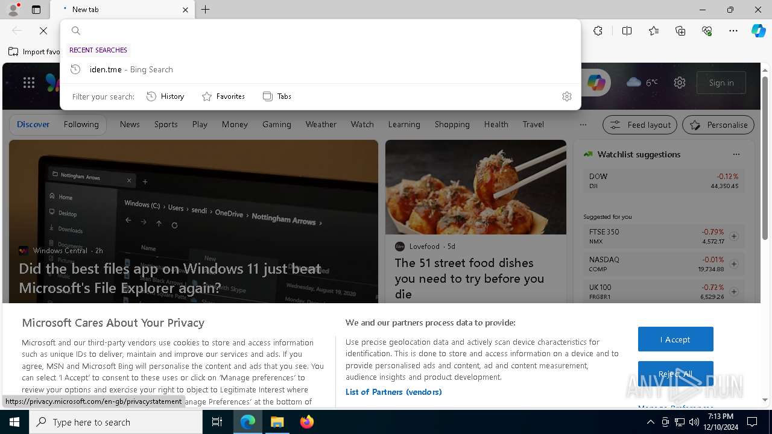Filter search by Tabs
The width and height of the screenshot is (772, 434).
(x=277, y=96)
